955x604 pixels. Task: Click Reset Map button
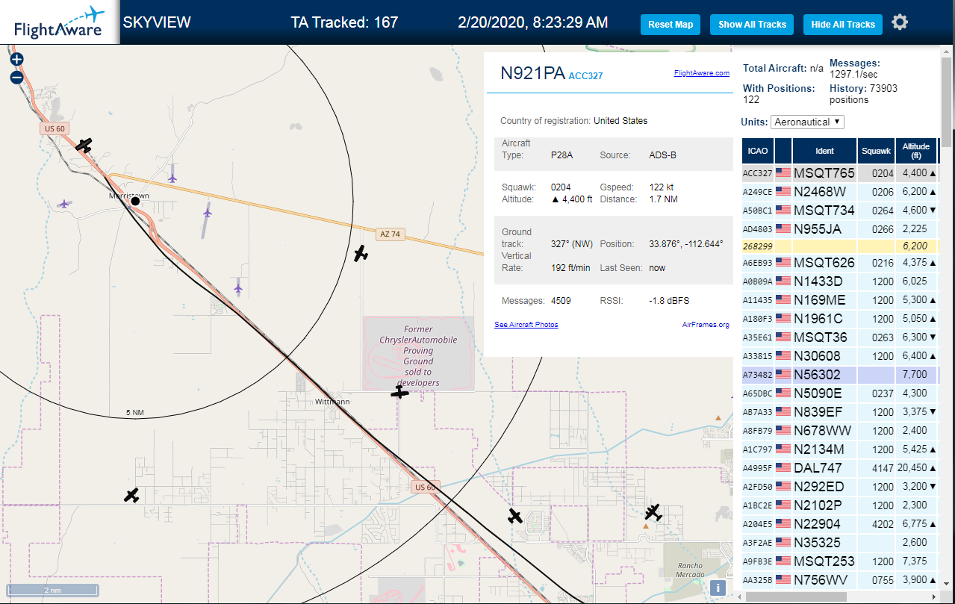(x=671, y=25)
